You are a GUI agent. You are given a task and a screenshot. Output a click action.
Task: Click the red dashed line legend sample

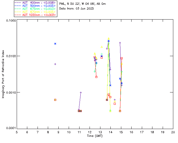tap(18, 15)
